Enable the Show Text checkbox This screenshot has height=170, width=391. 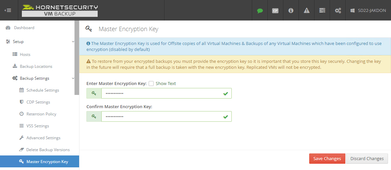[x=151, y=84]
